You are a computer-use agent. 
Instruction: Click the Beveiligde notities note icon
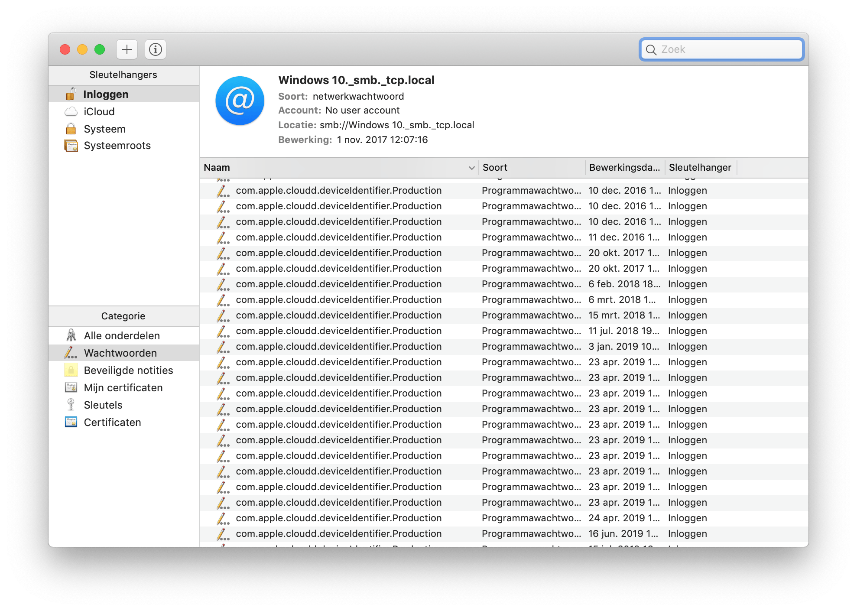click(x=71, y=370)
